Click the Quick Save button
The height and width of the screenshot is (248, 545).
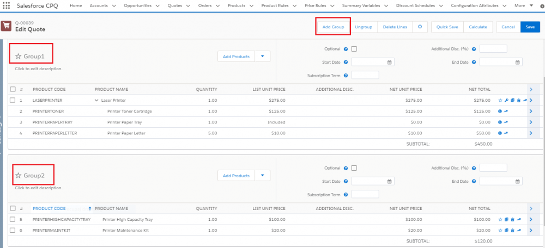point(447,27)
